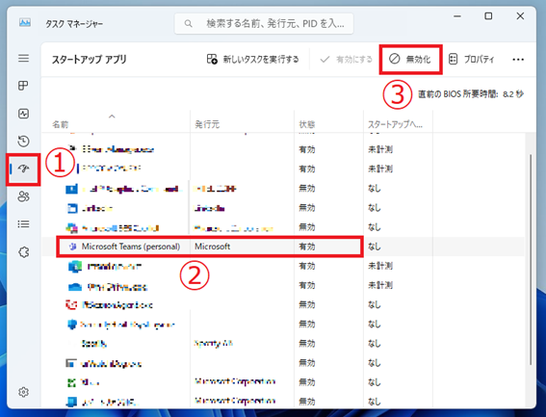Focus the search name, publisher, PID field
The width and height of the screenshot is (546, 417).
point(264,24)
